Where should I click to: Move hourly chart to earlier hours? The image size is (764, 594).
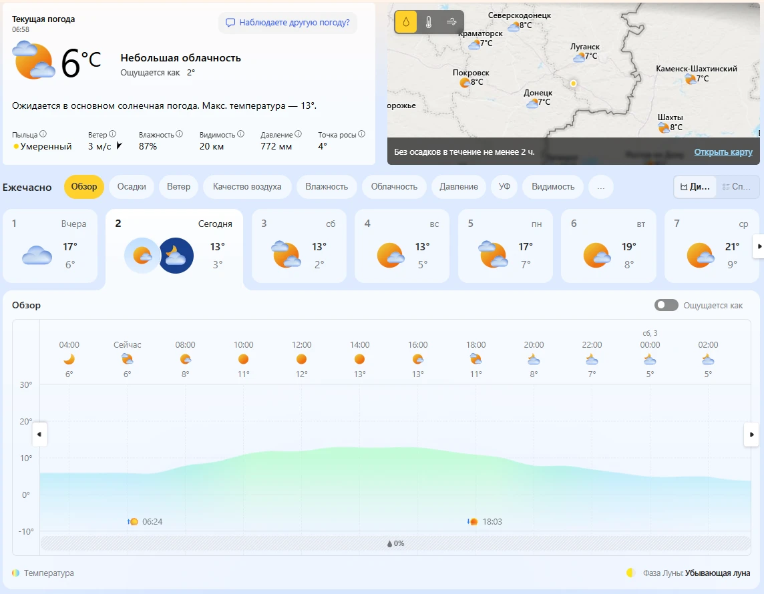[x=39, y=434]
